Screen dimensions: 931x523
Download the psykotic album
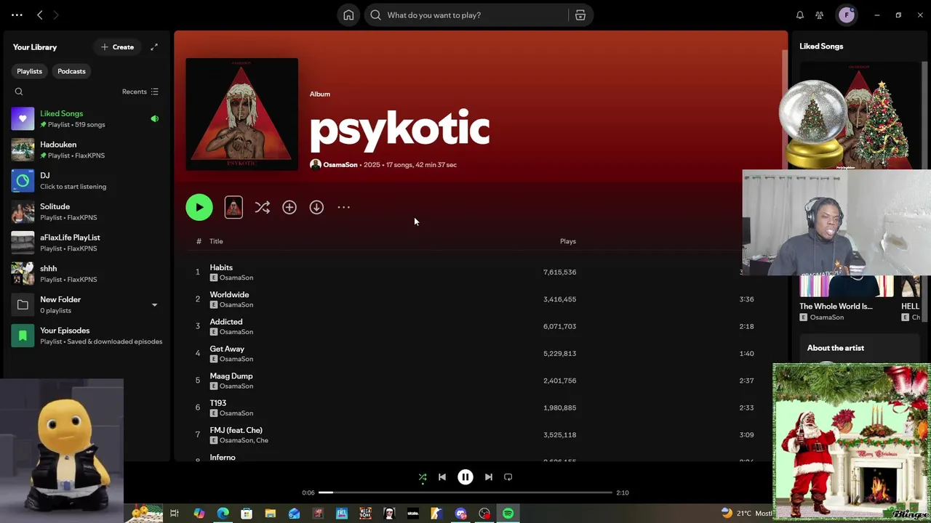coord(316,207)
